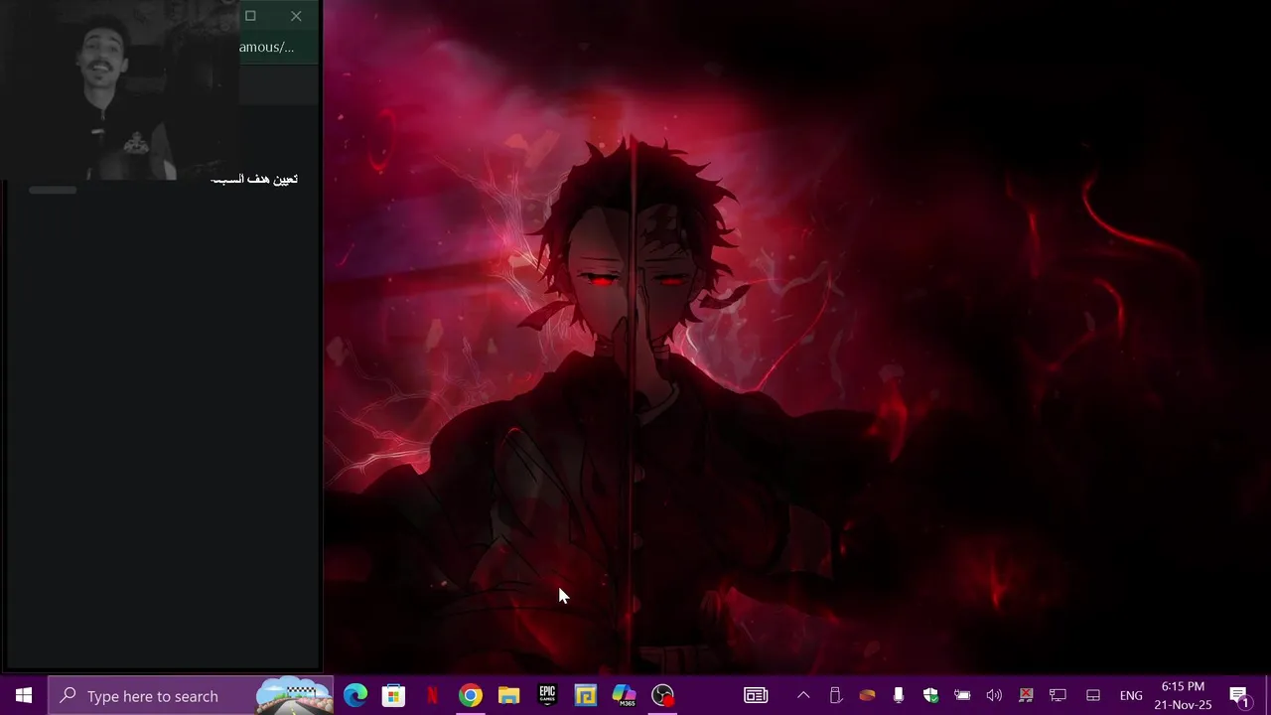The height and width of the screenshot is (715, 1271).
Task: Click the search highlights road illustration
Action: pyautogui.click(x=294, y=696)
